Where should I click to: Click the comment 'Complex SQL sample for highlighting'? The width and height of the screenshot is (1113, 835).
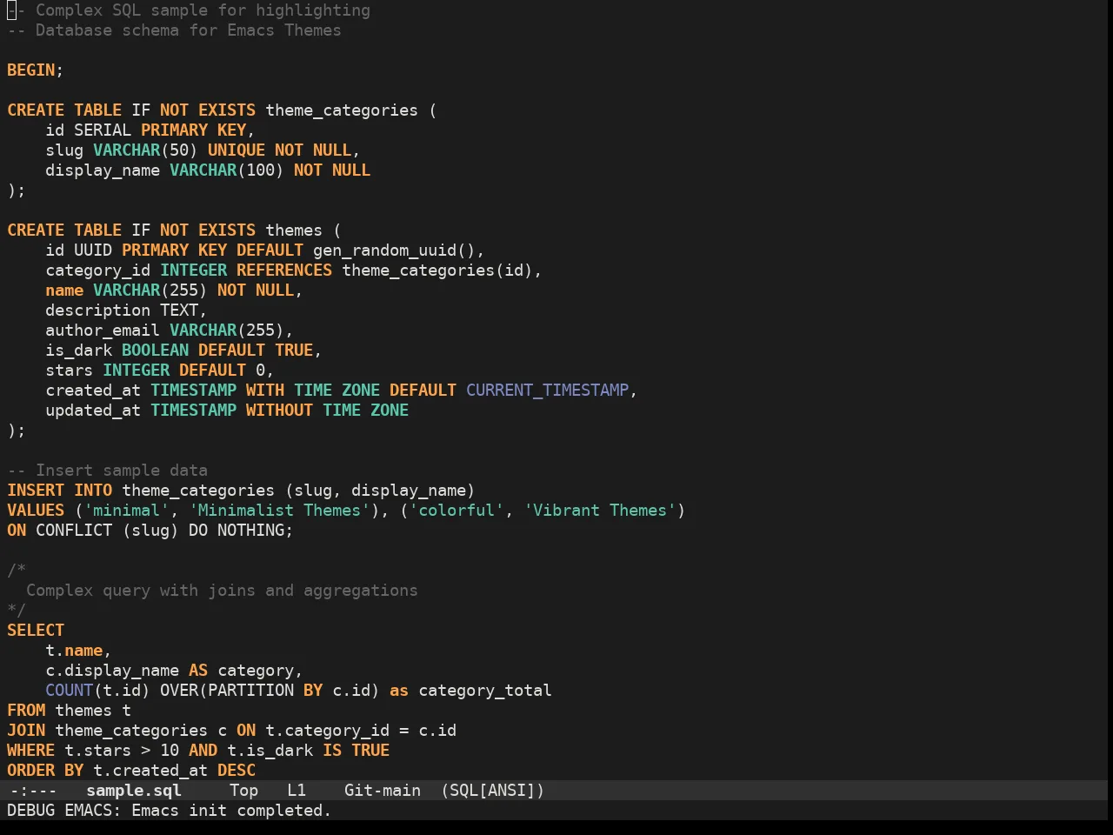tap(203, 10)
